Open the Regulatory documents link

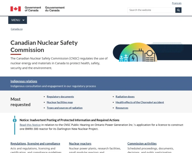[60, 97]
